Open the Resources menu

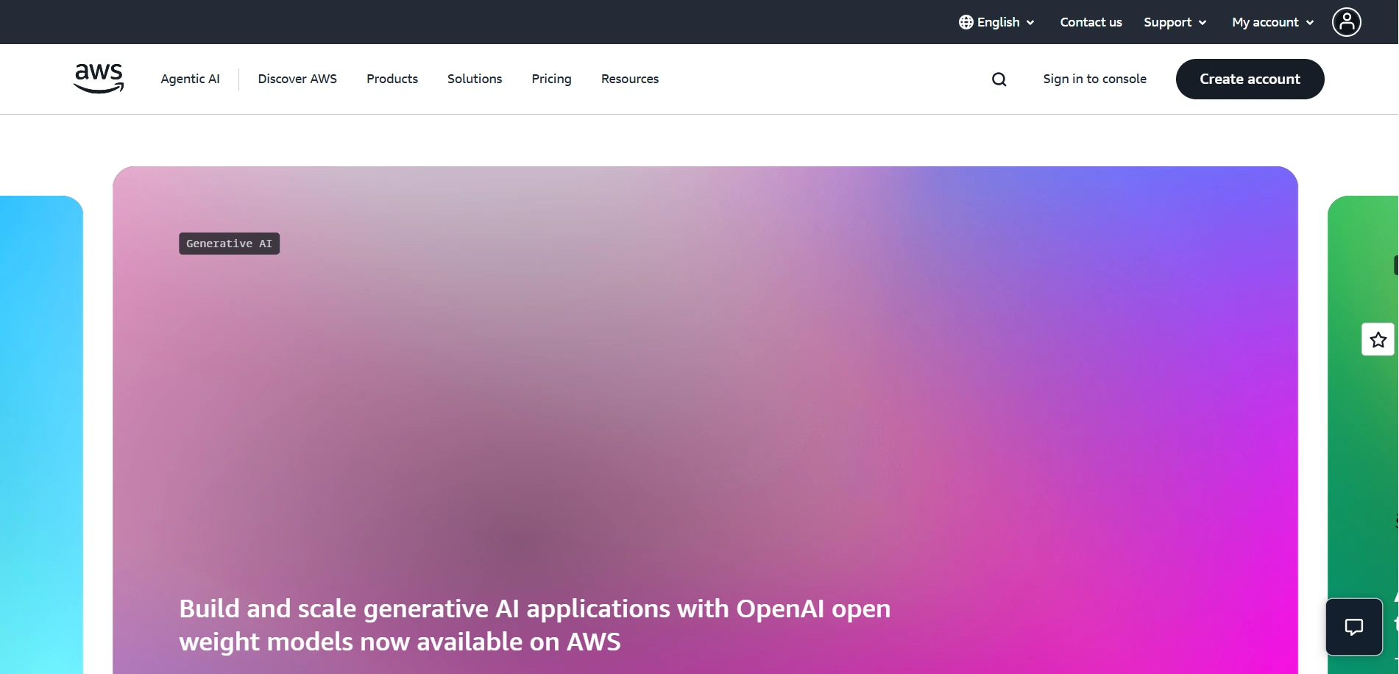(x=630, y=79)
